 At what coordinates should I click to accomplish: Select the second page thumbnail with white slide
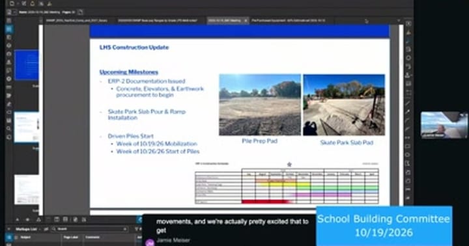[27, 127]
